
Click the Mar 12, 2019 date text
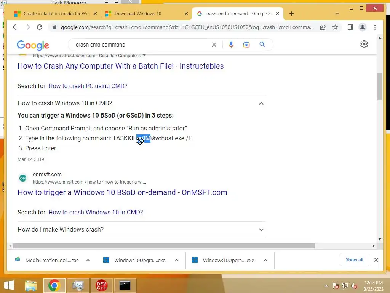[x=31, y=159]
